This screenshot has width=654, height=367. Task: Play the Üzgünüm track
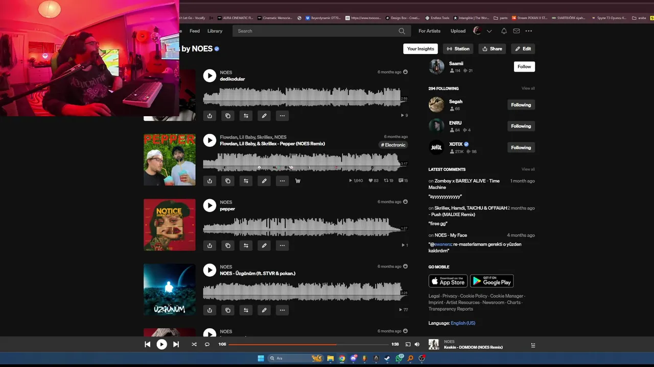tap(209, 270)
